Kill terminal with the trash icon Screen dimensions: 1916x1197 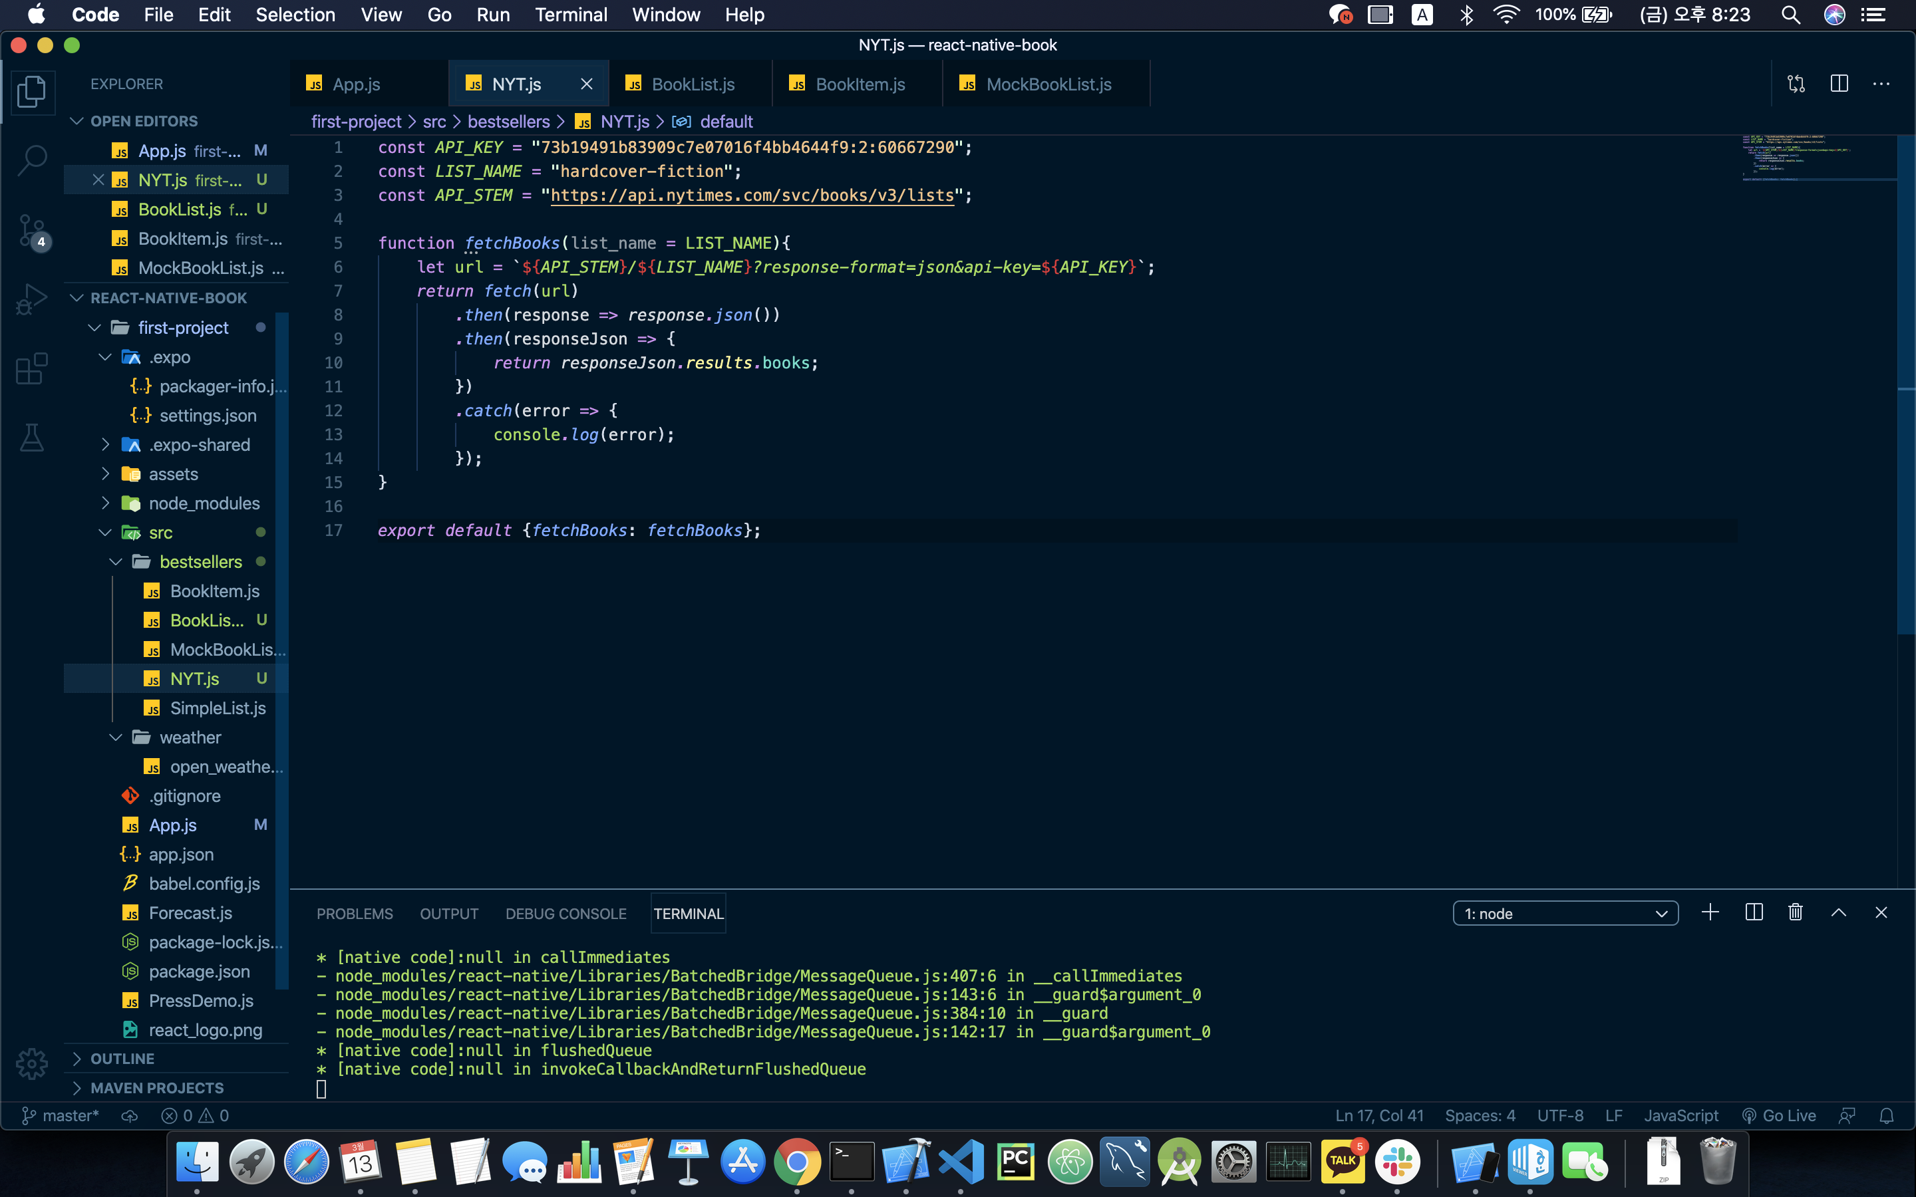[1795, 913]
